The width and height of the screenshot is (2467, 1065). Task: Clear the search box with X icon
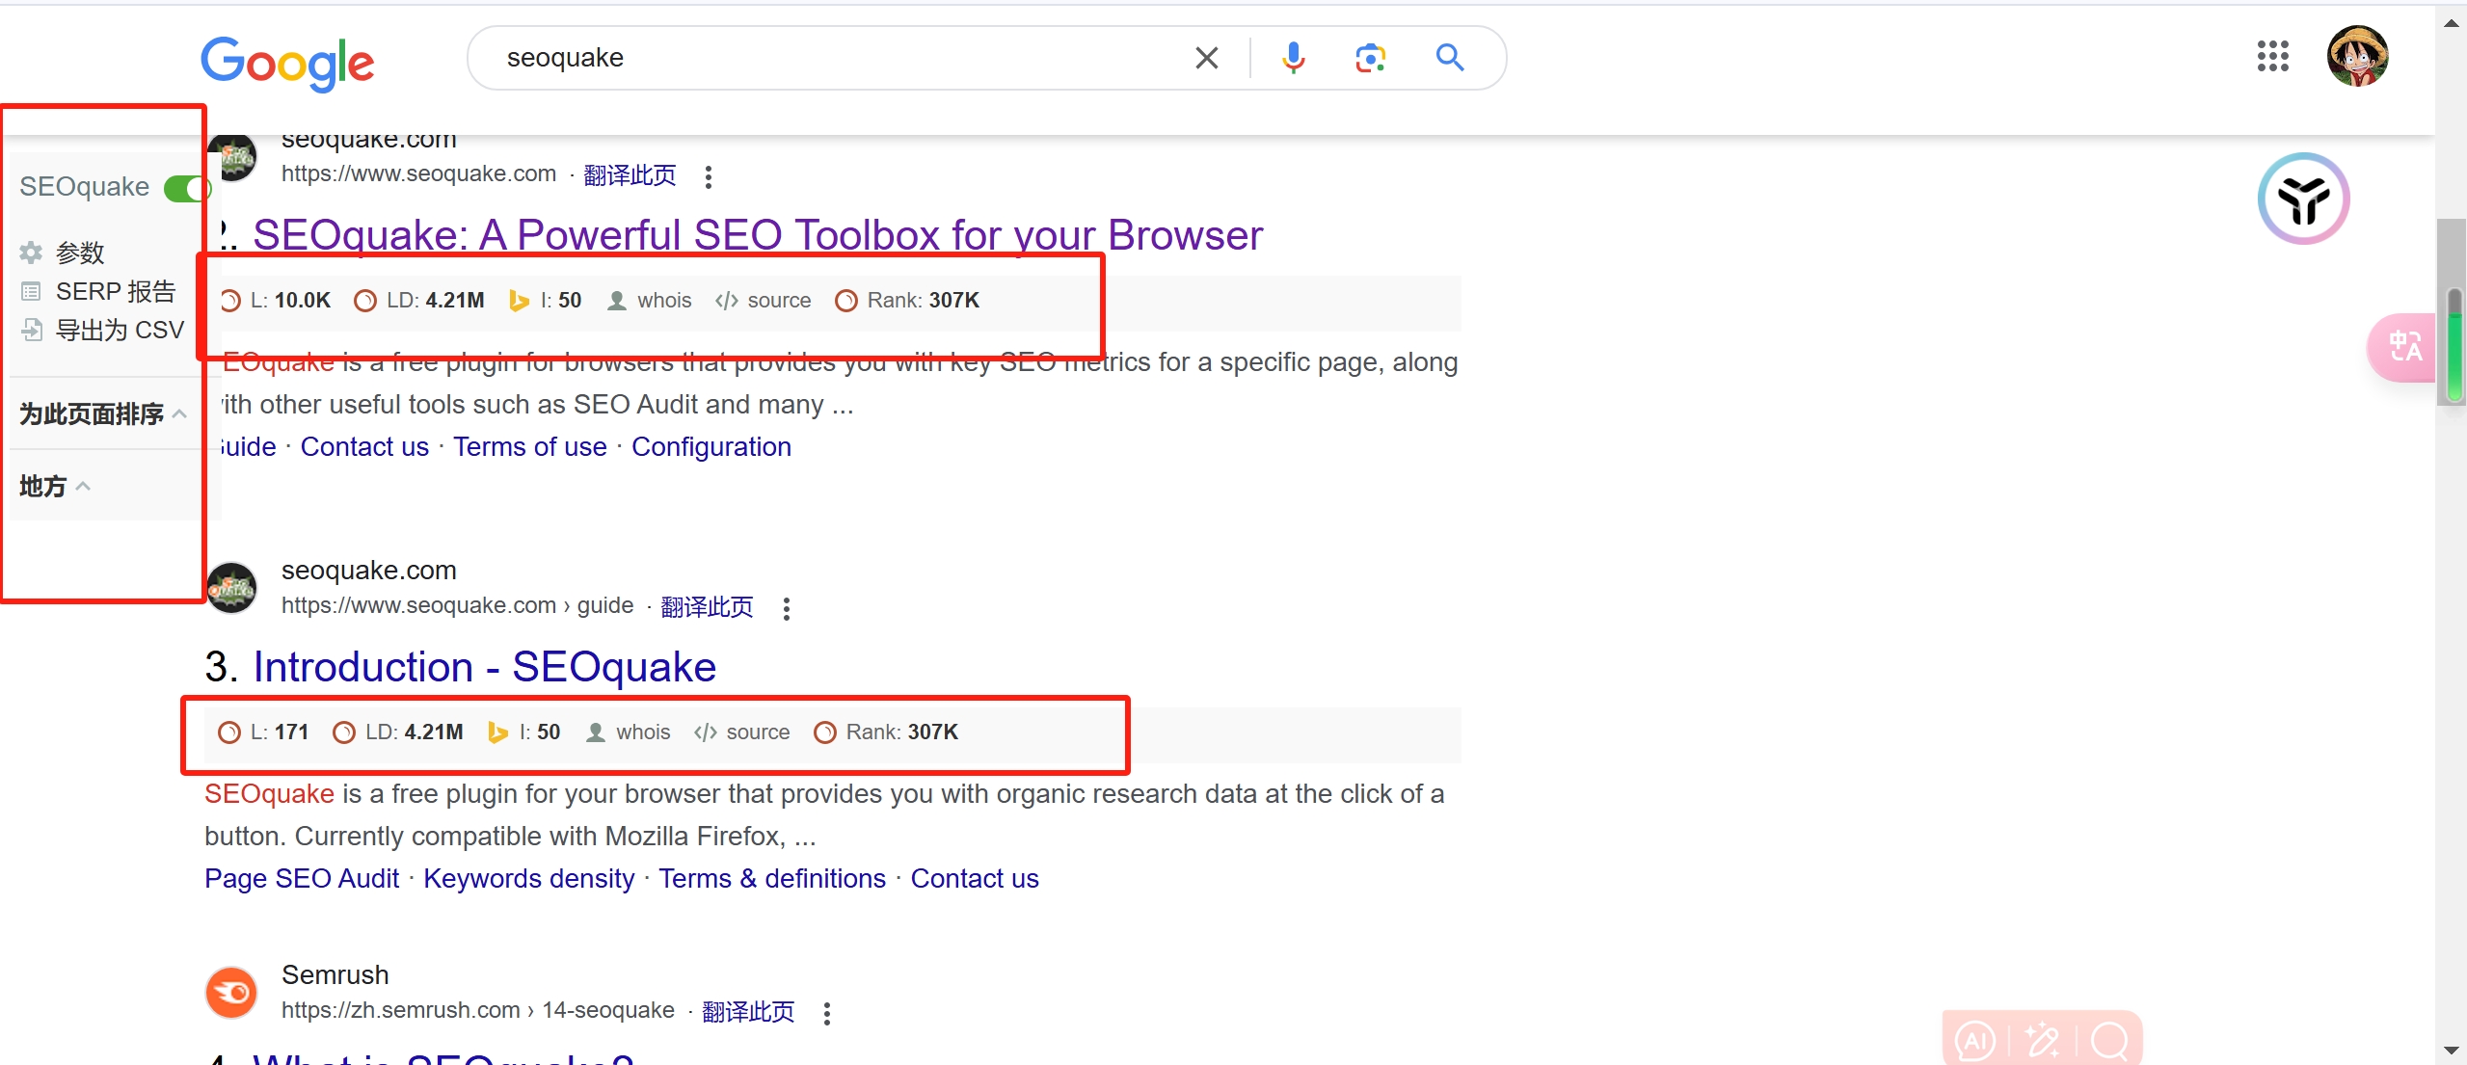click(x=1206, y=58)
